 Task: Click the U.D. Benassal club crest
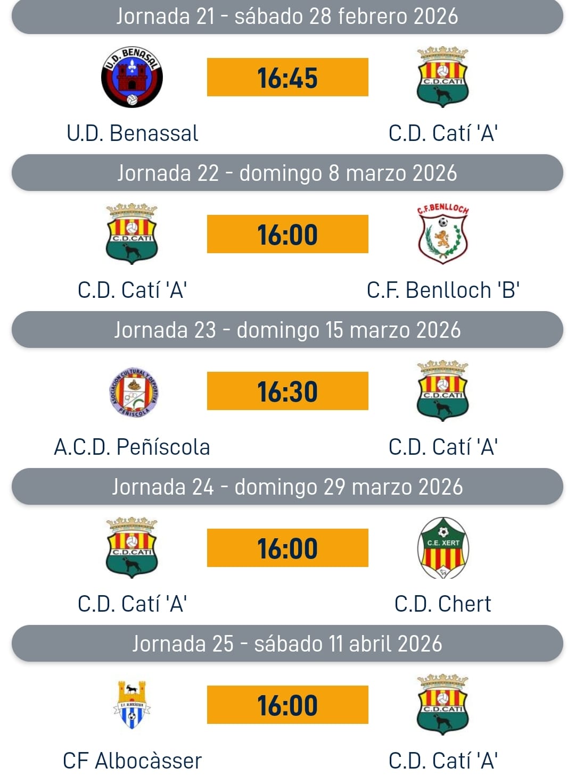click(x=132, y=77)
